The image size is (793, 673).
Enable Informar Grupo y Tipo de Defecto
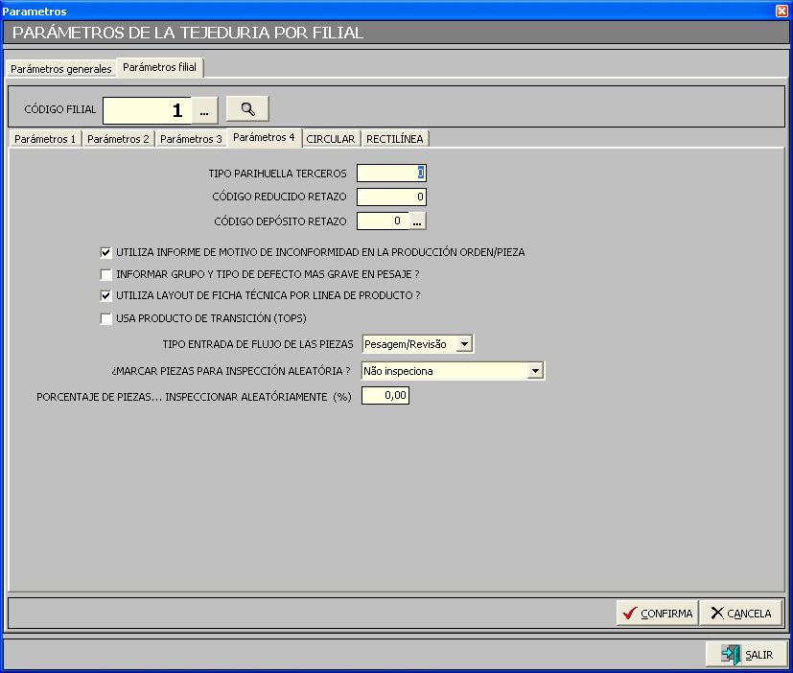[x=106, y=275]
